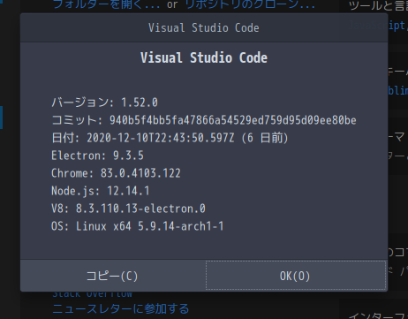408x319 pixels.
Task: Click the commit hash line in the dialog
Action: point(204,120)
